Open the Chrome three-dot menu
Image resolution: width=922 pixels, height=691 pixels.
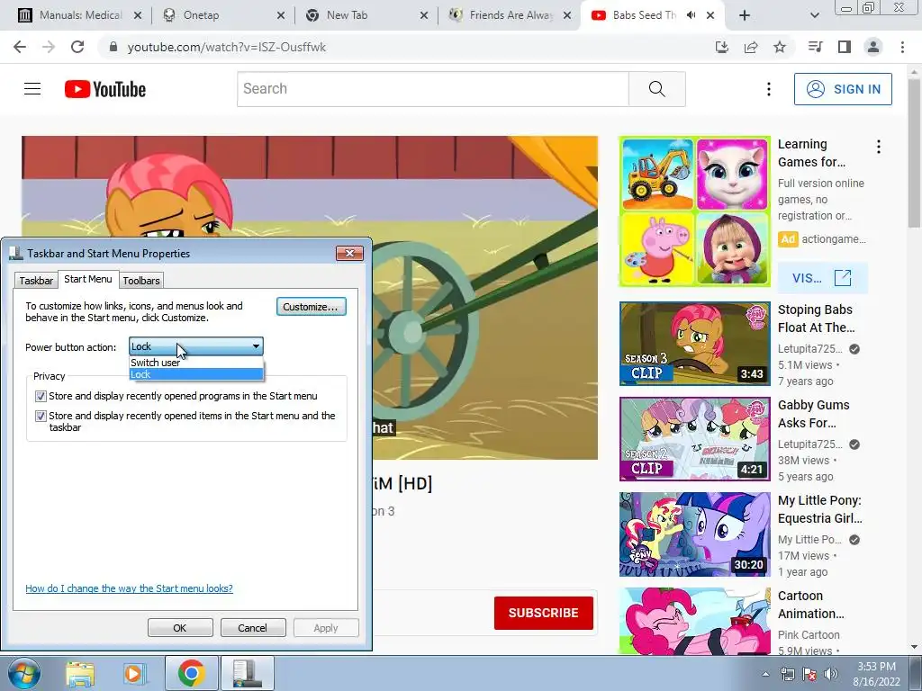902,47
